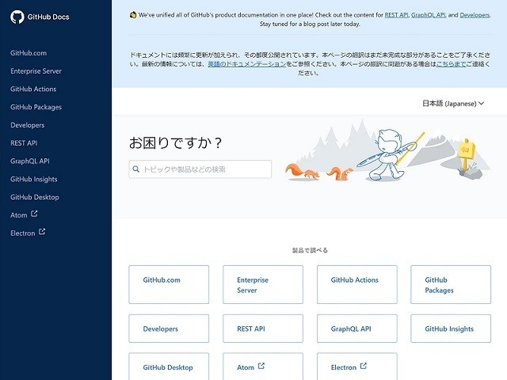Open GraphQL API in the sidebar
This screenshot has width=507, height=380.
pos(30,161)
